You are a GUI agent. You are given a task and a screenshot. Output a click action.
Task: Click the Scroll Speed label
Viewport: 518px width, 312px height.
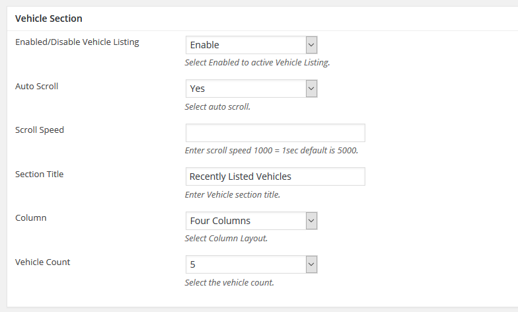coord(40,130)
